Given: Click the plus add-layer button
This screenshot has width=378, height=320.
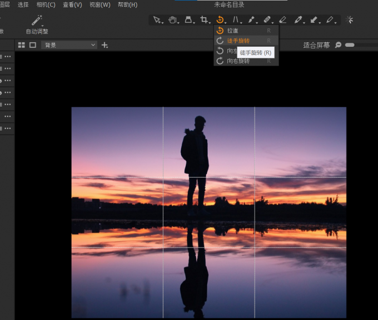Looking at the screenshot, I should coord(105,45).
